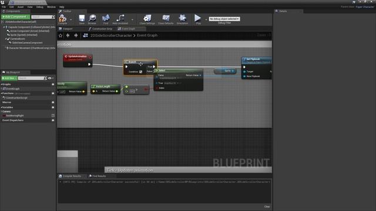
Task: Go forward with the graph navigation arrow
Action: pos(76,35)
